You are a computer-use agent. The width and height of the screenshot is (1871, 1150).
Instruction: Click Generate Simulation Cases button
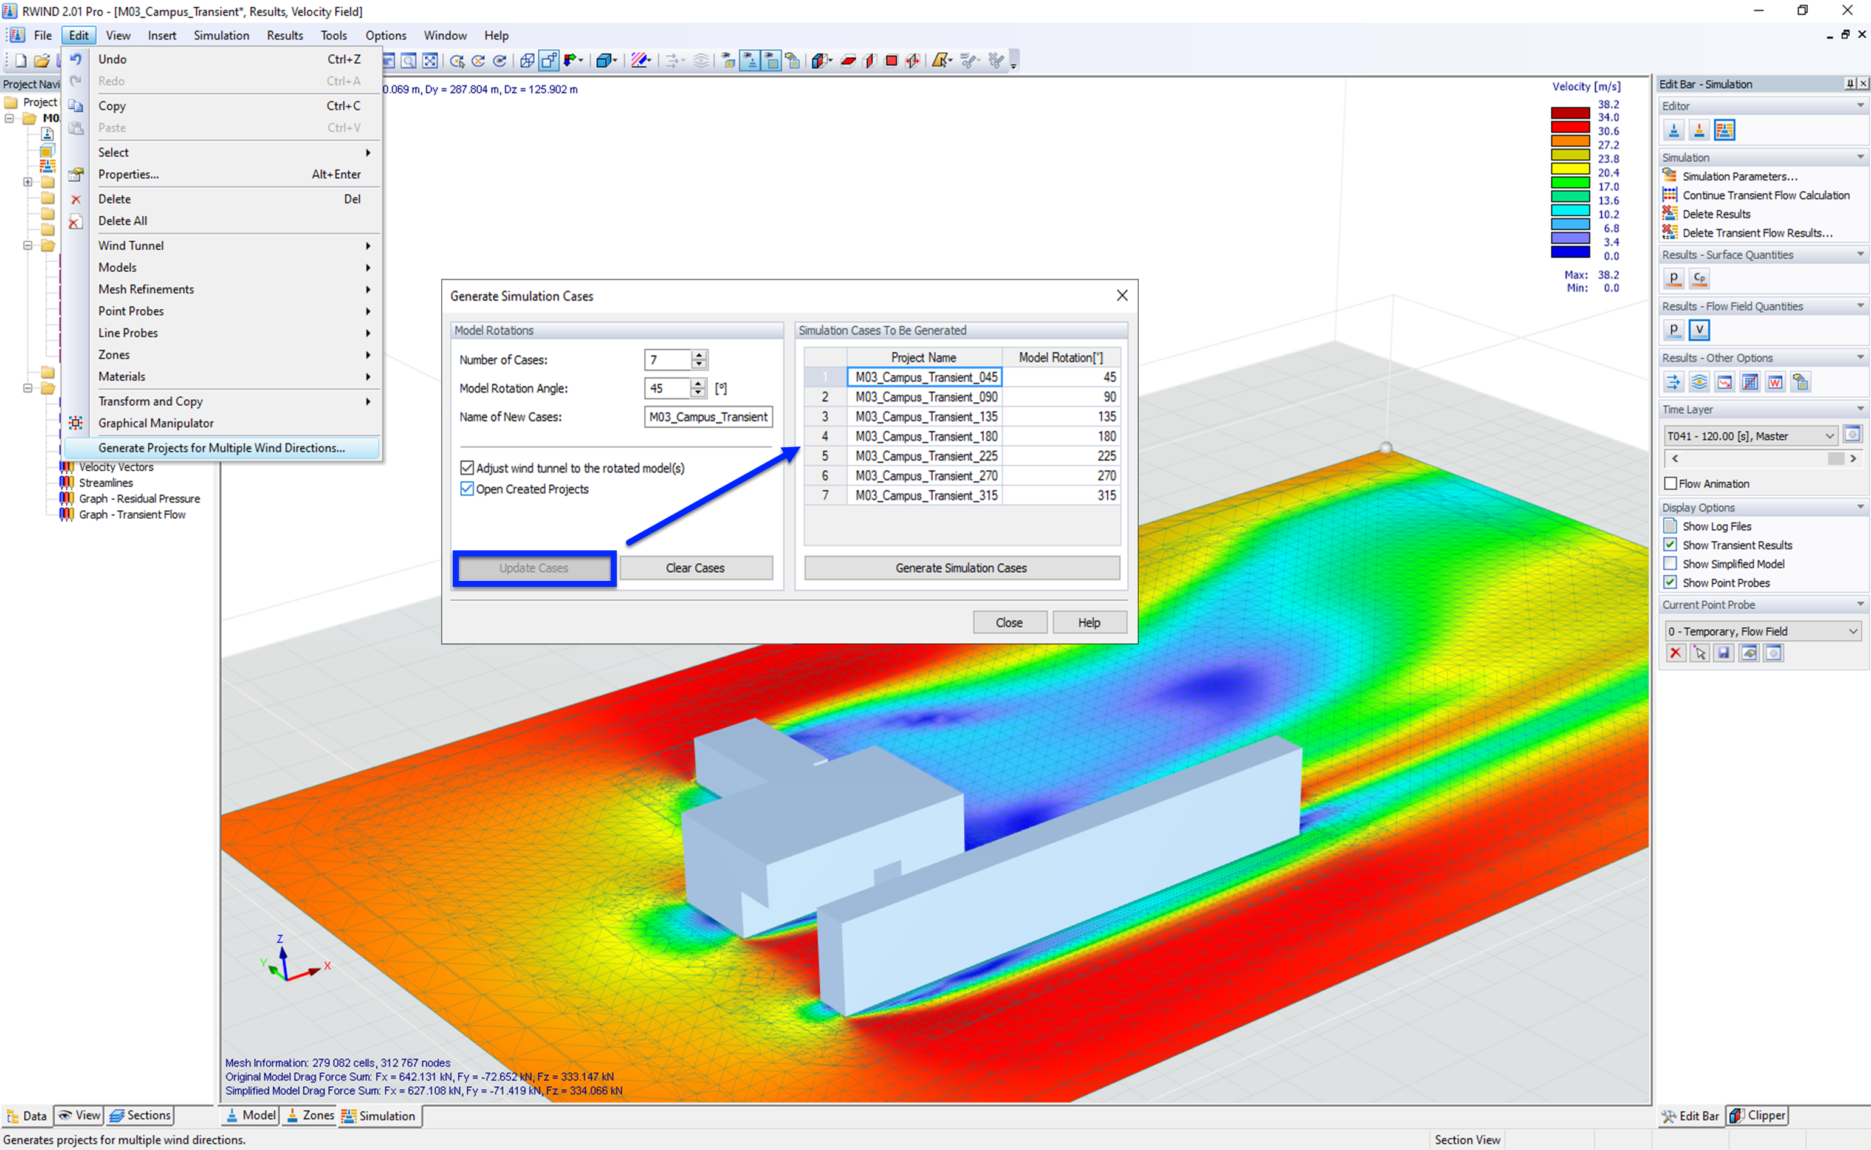pyautogui.click(x=962, y=567)
